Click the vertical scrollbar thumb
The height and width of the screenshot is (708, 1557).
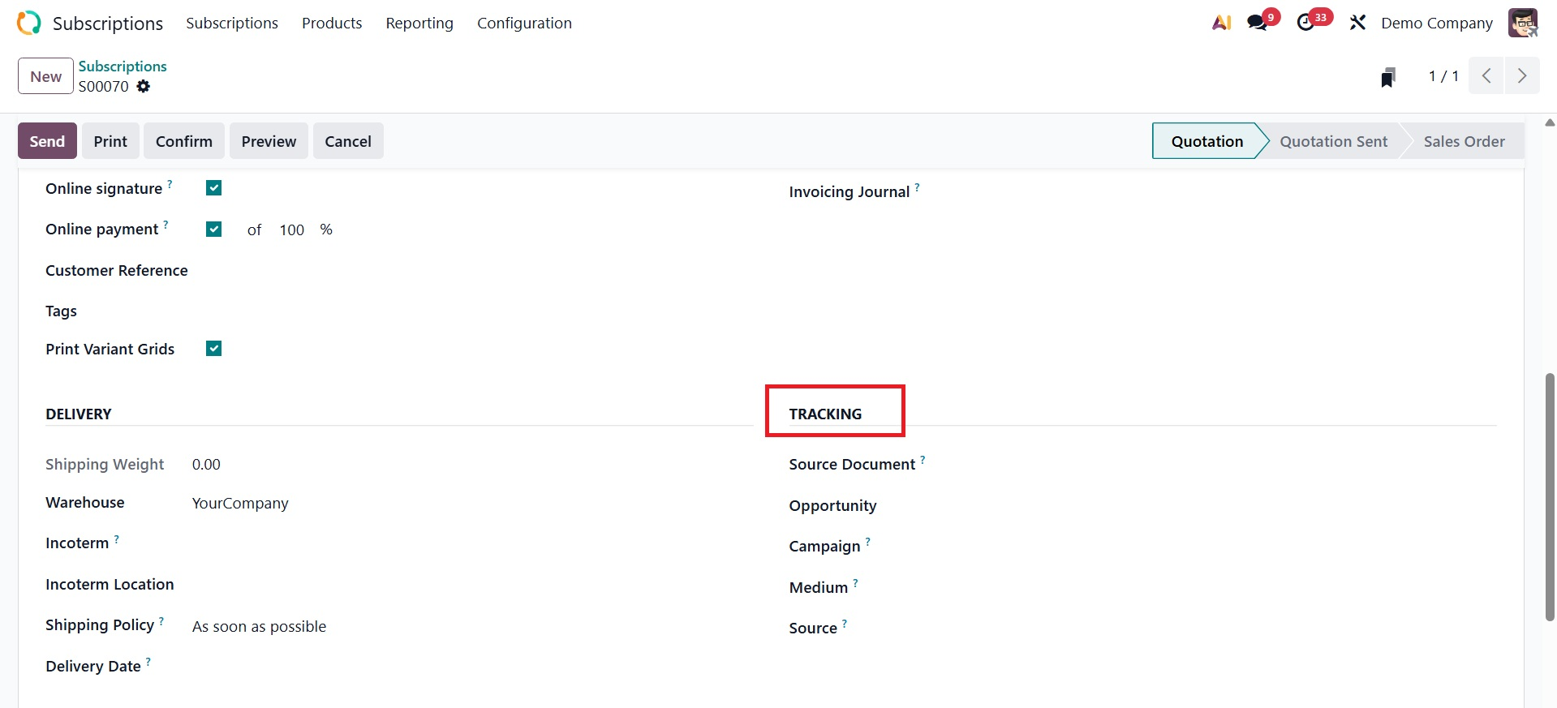1550,496
